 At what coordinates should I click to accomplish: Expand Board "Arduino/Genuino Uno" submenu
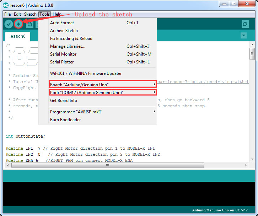click(103, 84)
